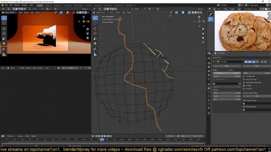Screen dimensions: 271x152
Task: Select the Measure tool in the wireframe viewport
Action: (x=95, y=54)
